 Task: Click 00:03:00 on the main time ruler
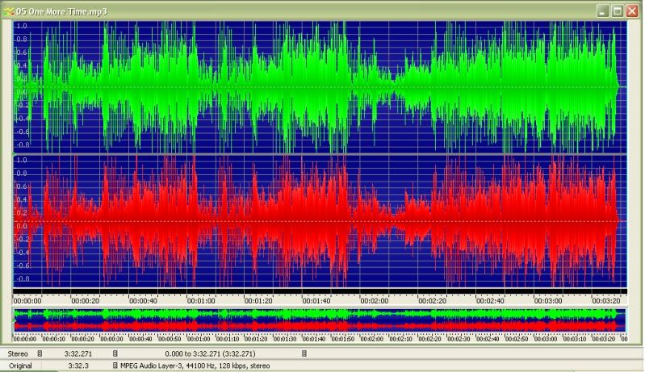[548, 301]
